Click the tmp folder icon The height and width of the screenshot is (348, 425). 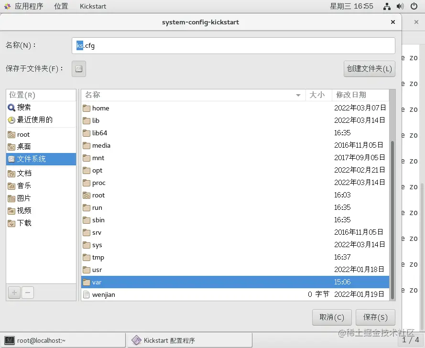click(87, 258)
